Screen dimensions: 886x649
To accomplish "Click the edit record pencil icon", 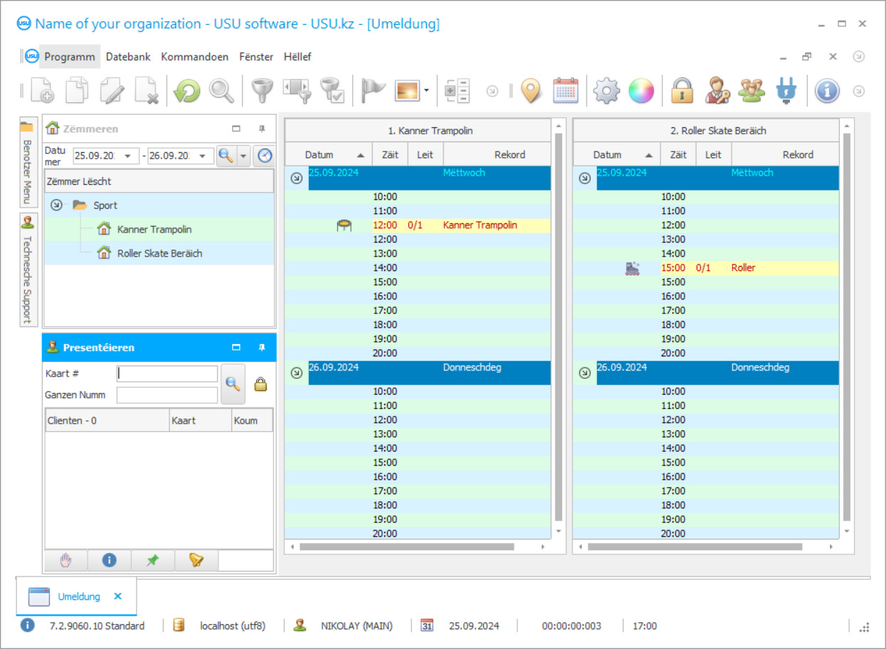I will click(x=112, y=91).
